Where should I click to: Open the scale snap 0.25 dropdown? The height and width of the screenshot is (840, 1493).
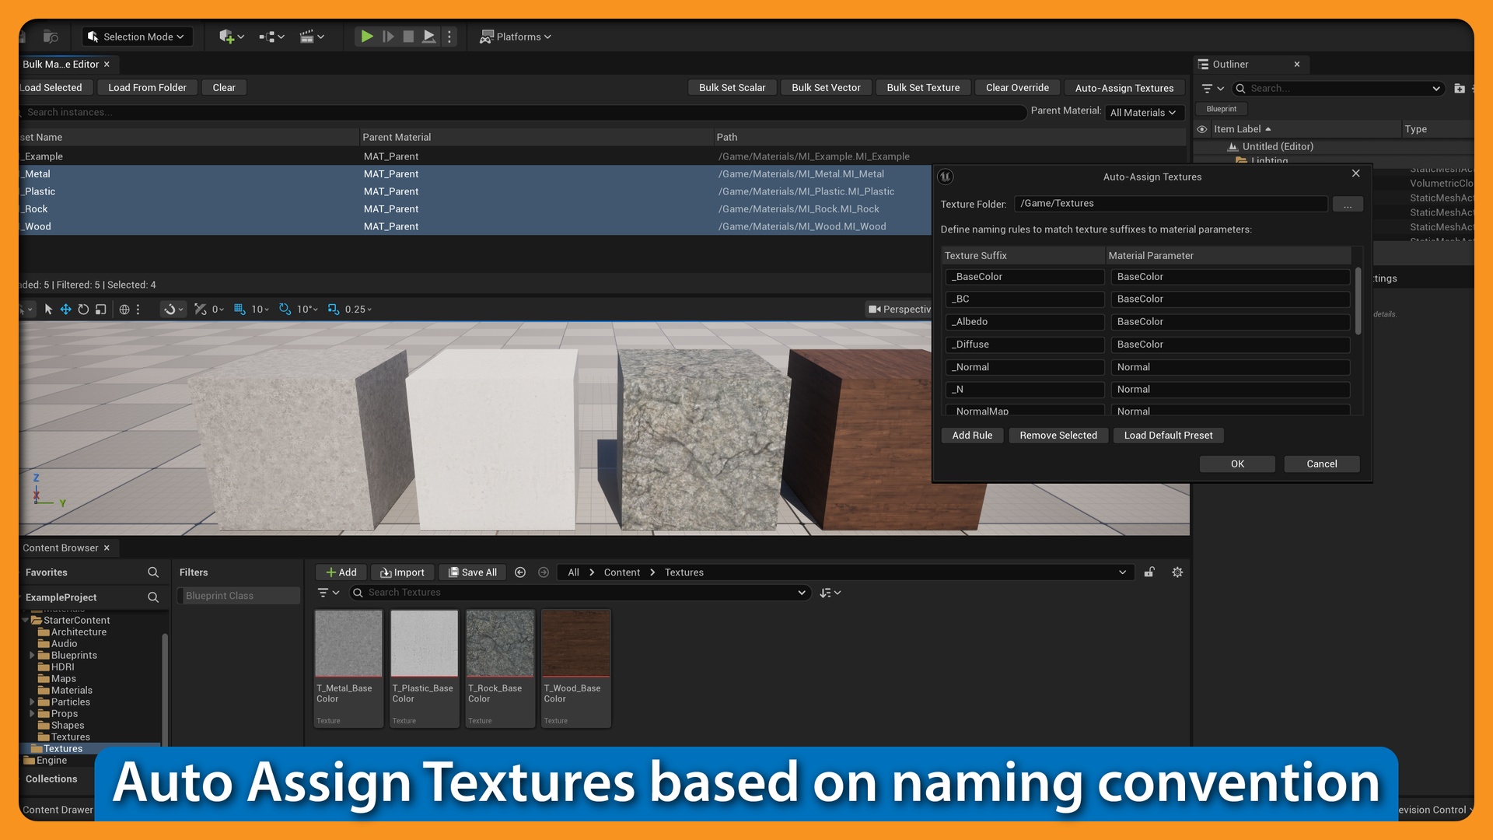[x=358, y=310]
